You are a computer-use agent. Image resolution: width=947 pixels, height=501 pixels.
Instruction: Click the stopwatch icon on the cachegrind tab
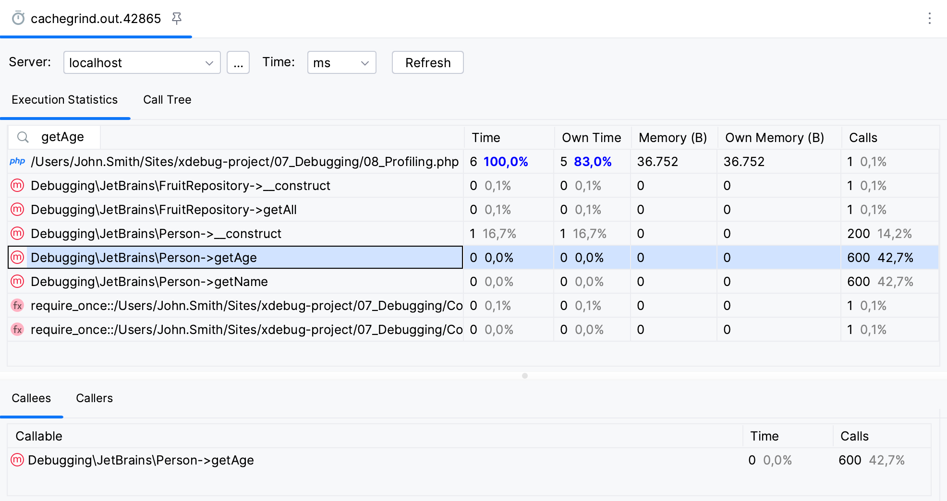(x=17, y=18)
